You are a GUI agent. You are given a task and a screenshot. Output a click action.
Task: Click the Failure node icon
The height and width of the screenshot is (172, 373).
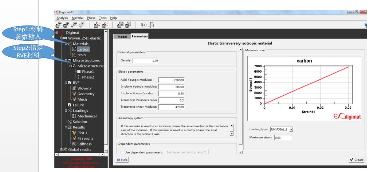pos(70,105)
